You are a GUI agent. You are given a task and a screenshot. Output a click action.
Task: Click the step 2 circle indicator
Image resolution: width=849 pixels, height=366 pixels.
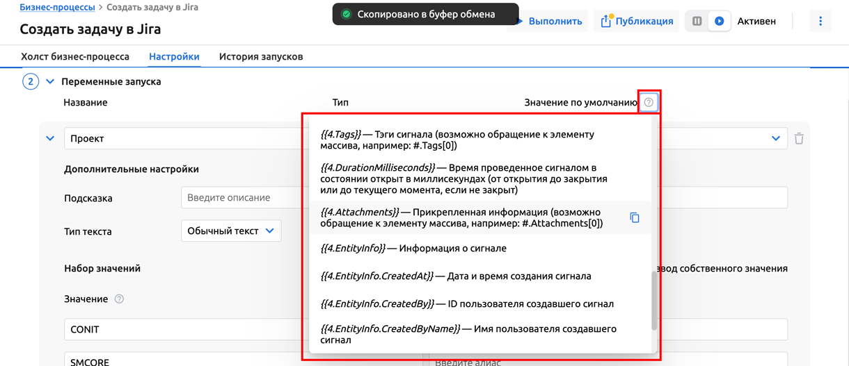click(31, 81)
